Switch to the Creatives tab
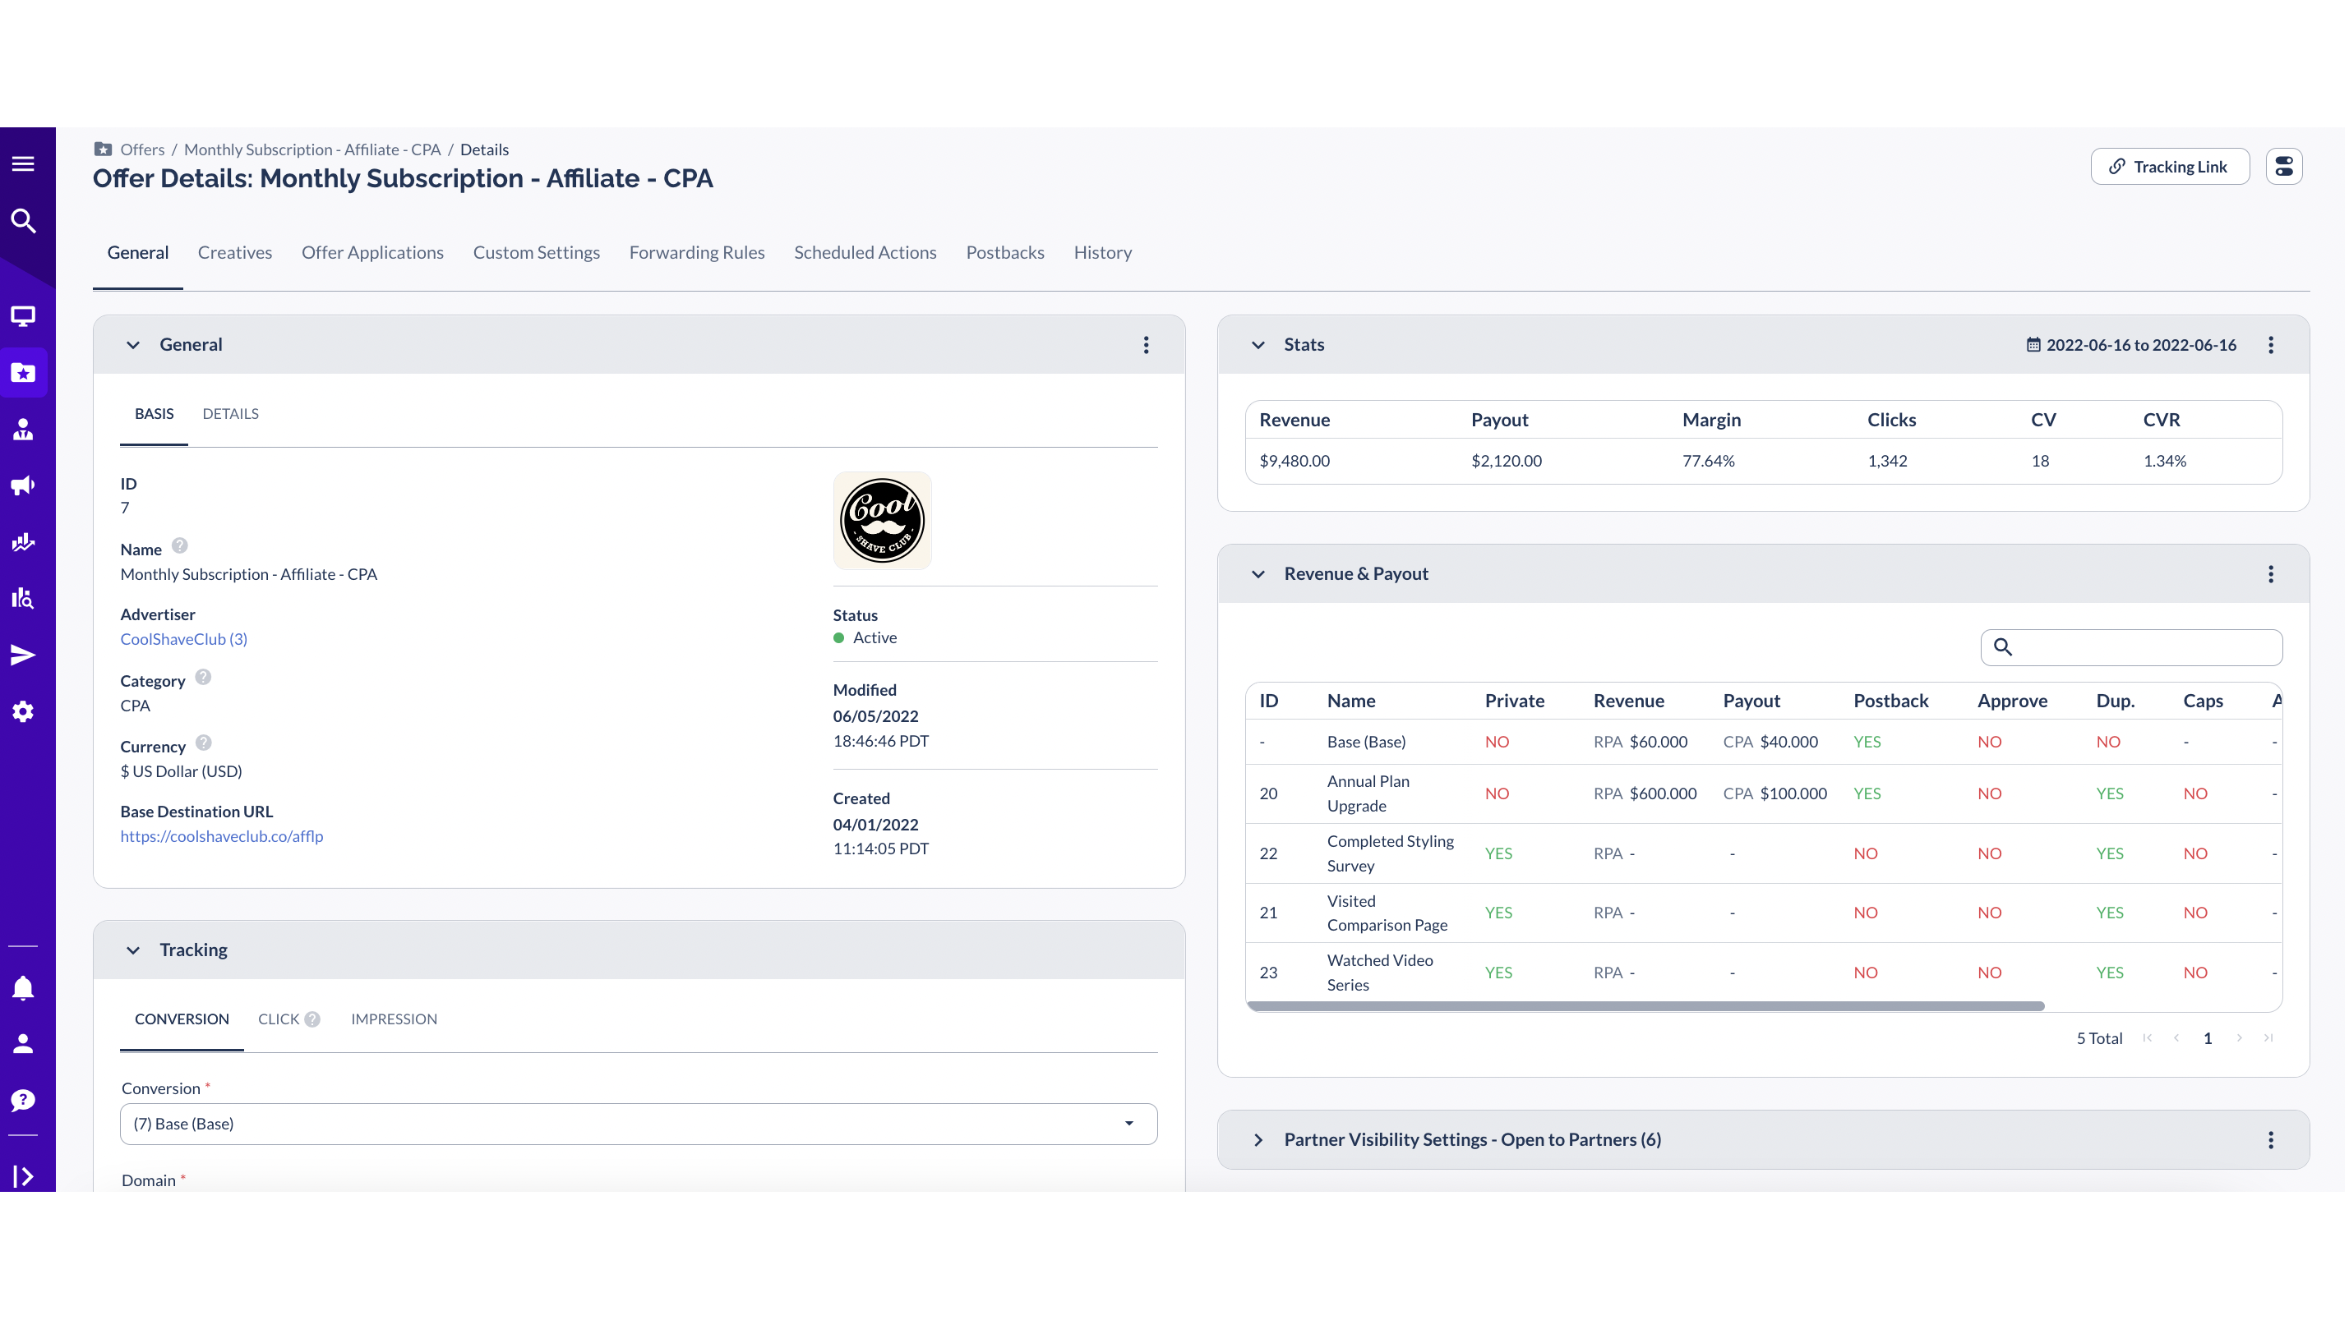The height and width of the screenshot is (1320, 2349). 234,252
